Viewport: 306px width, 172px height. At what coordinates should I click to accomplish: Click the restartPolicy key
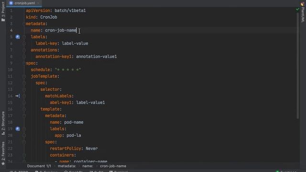tap(66, 149)
